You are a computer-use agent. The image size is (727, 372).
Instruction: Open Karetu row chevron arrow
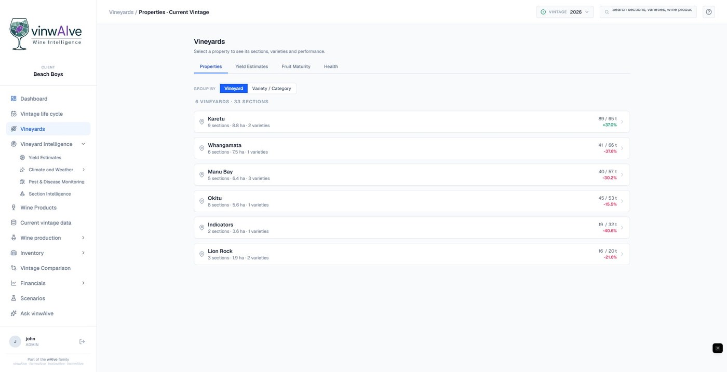622,122
